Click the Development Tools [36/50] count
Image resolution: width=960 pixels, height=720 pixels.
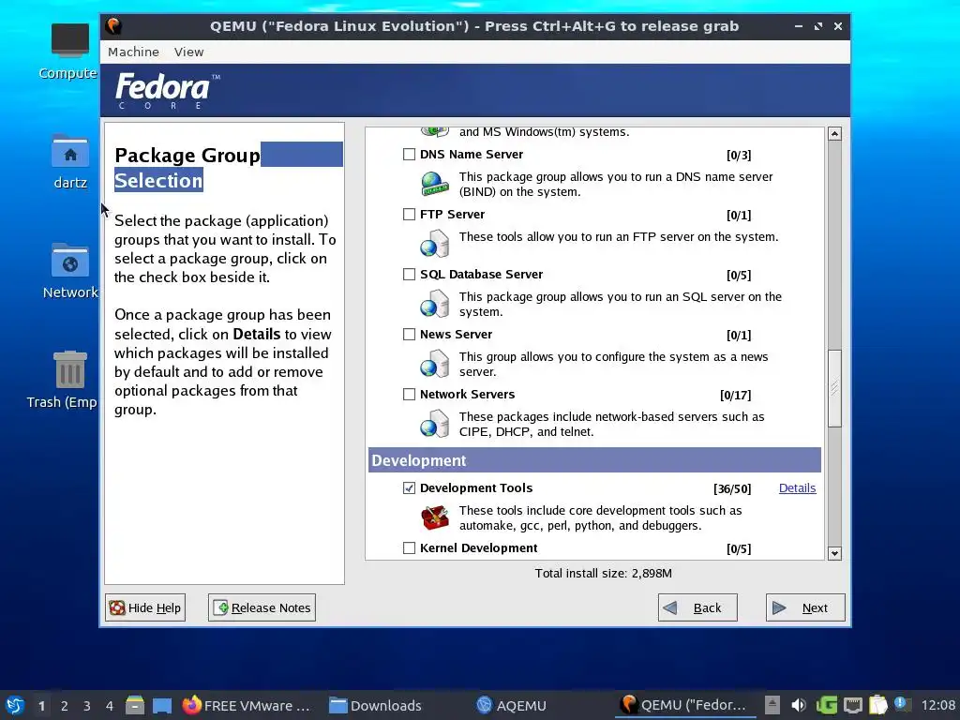click(x=731, y=488)
